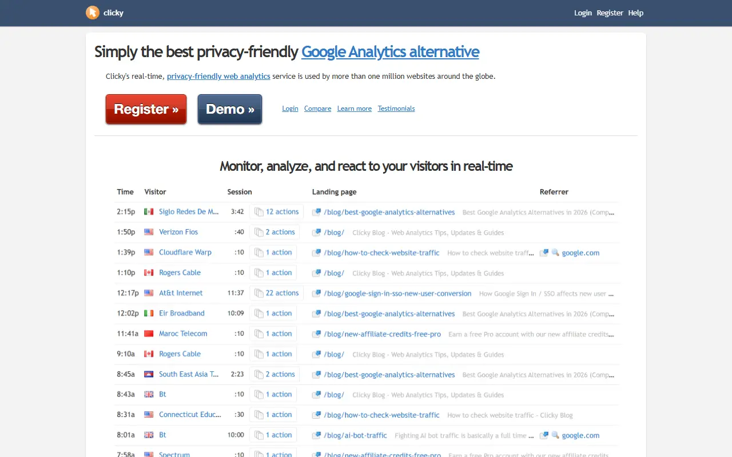Open visitor Rogers Cable at 9:10a
732x457 pixels.
pos(180,354)
